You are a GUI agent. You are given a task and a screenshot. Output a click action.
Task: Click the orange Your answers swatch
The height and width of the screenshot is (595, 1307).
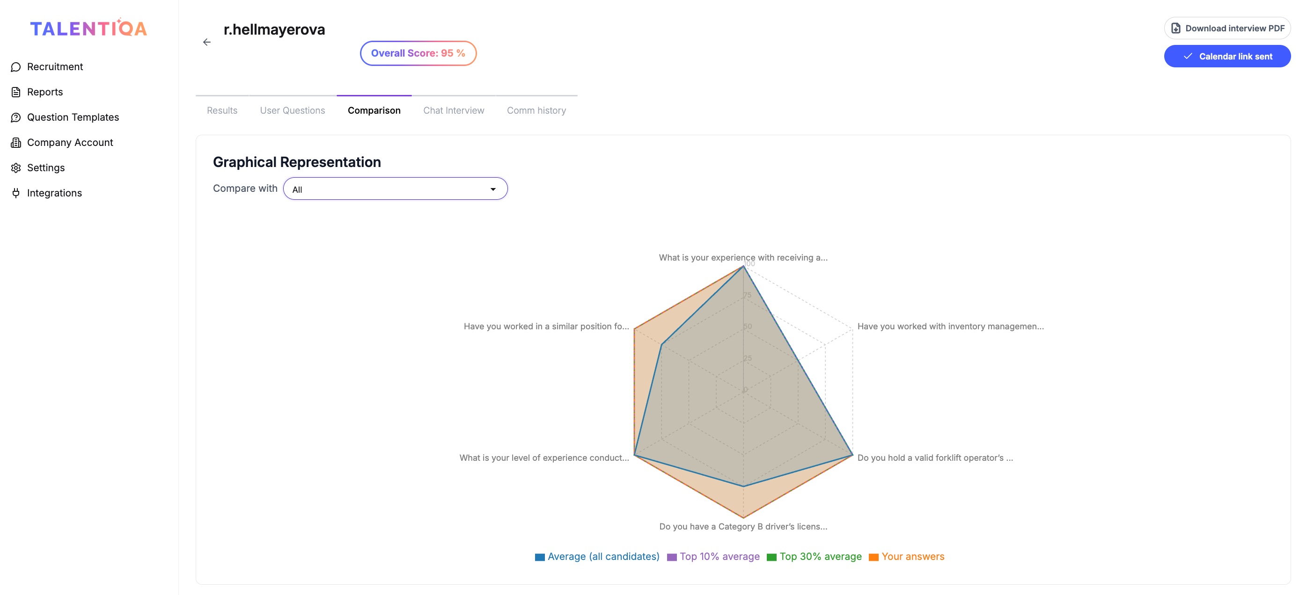873,557
